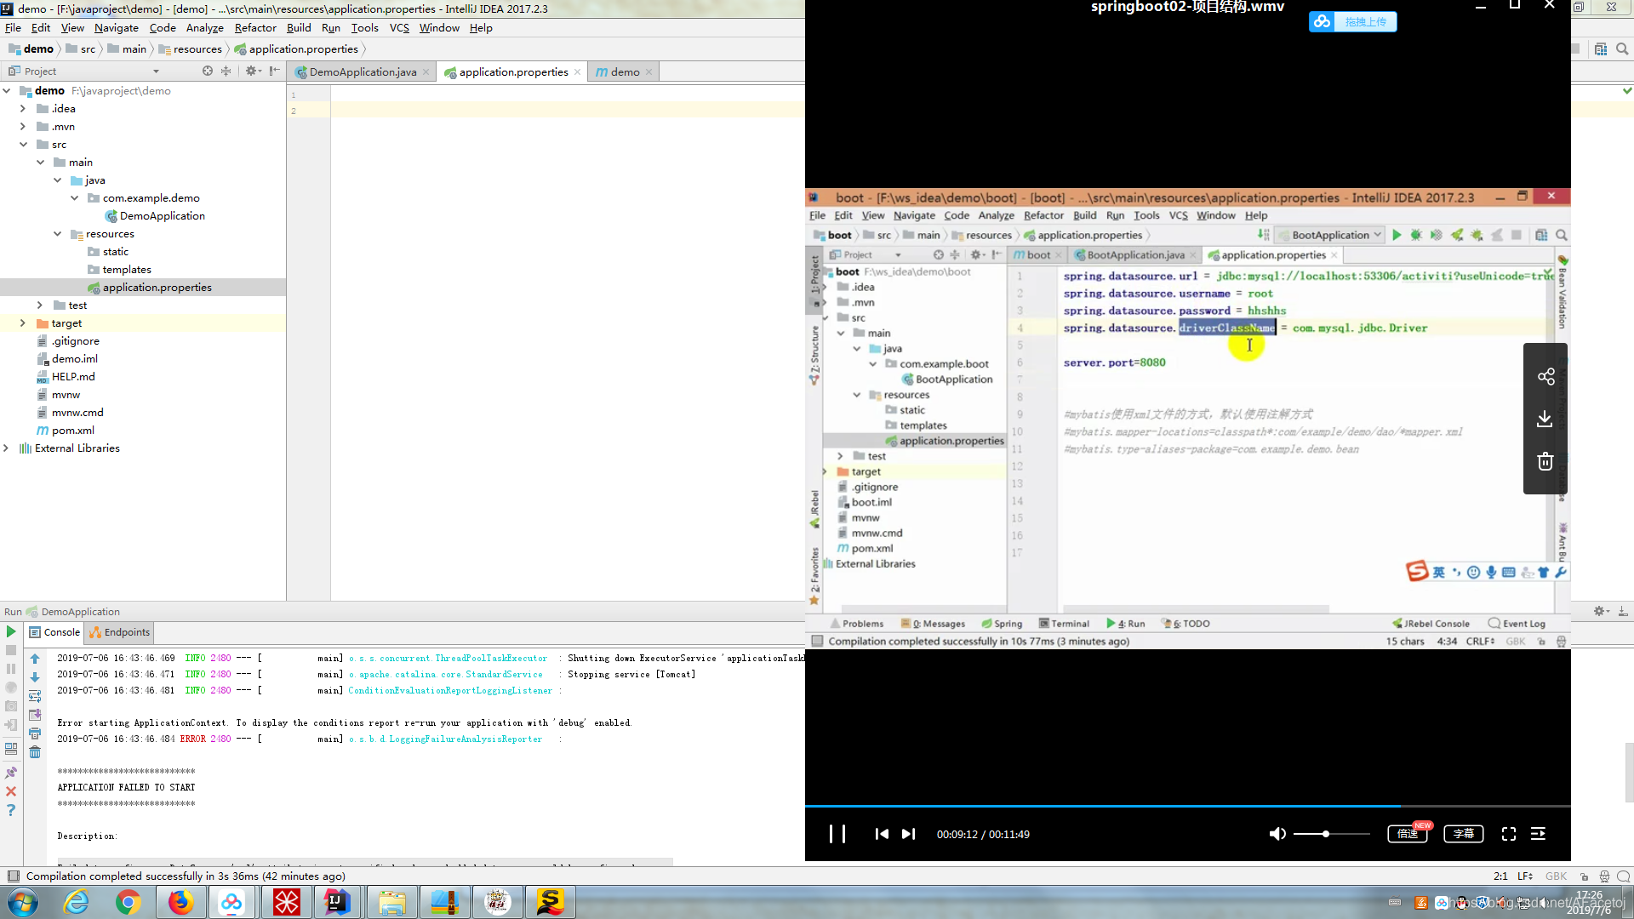
Task: Toggle soft-wrap in console
Action: (x=35, y=696)
